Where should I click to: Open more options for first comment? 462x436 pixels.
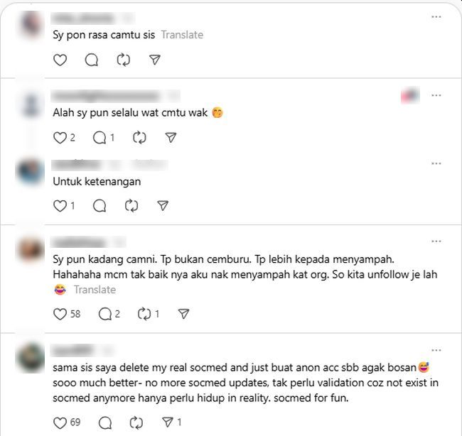coord(436,17)
